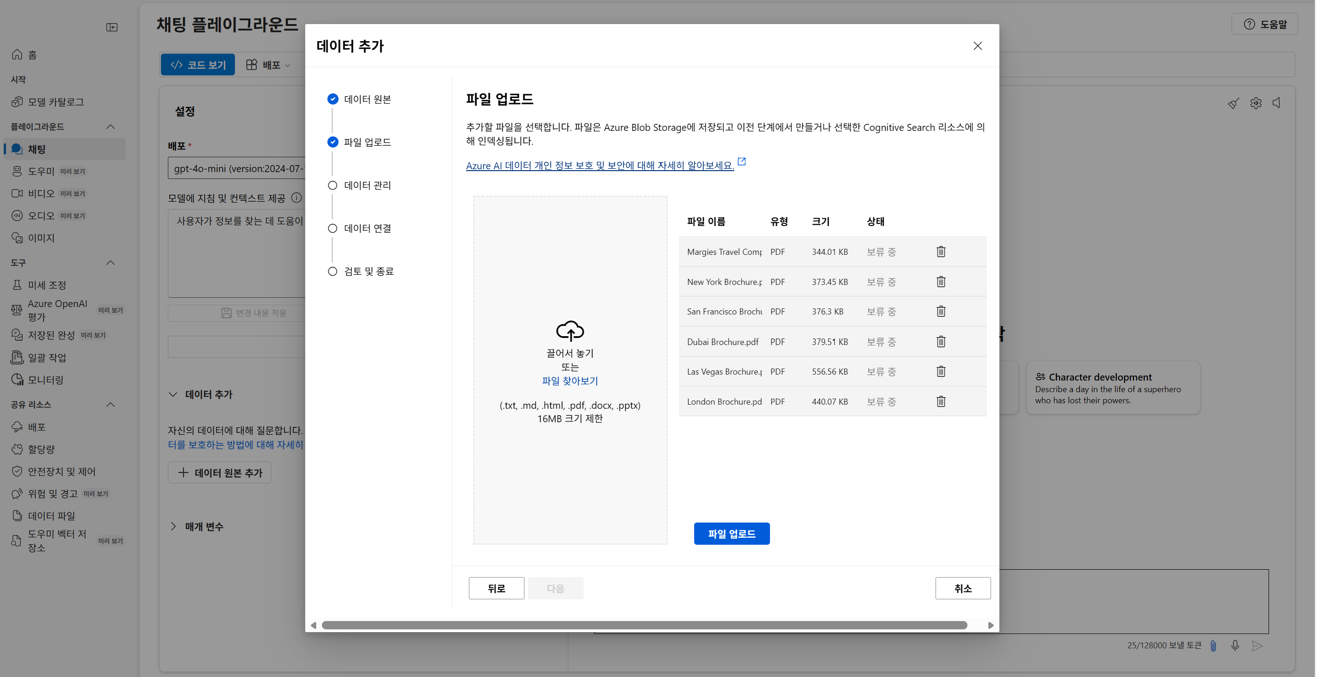Click the 미세 조정 flask icon
The width and height of the screenshot is (1318, 677).
(x=17, y=284)
